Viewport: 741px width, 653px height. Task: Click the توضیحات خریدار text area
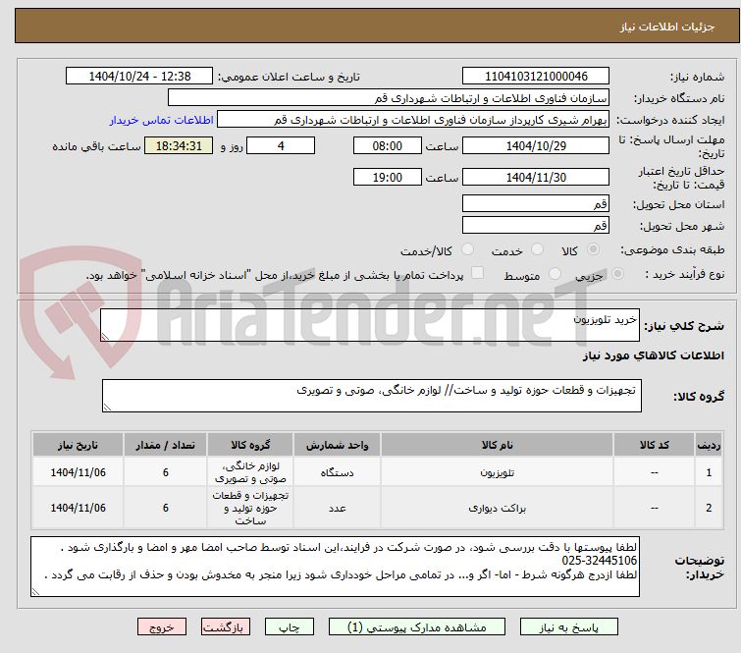tap(335, 567)
